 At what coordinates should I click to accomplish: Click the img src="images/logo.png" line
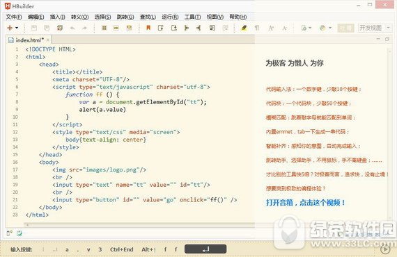tap(99, 169)
